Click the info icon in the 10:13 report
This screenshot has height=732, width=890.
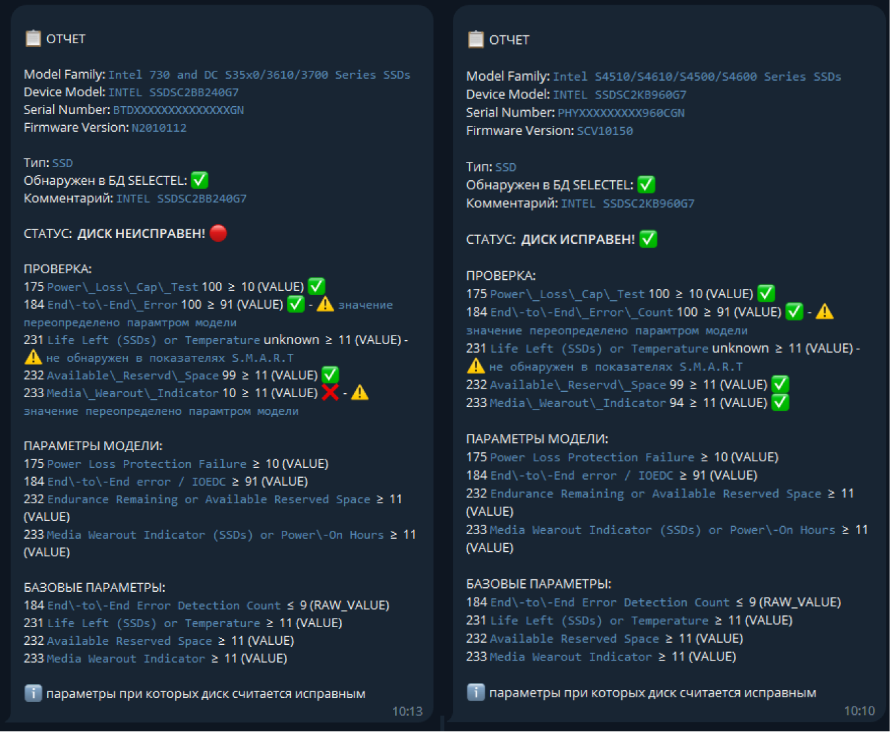pyautogui.click(x=33, y=693)
